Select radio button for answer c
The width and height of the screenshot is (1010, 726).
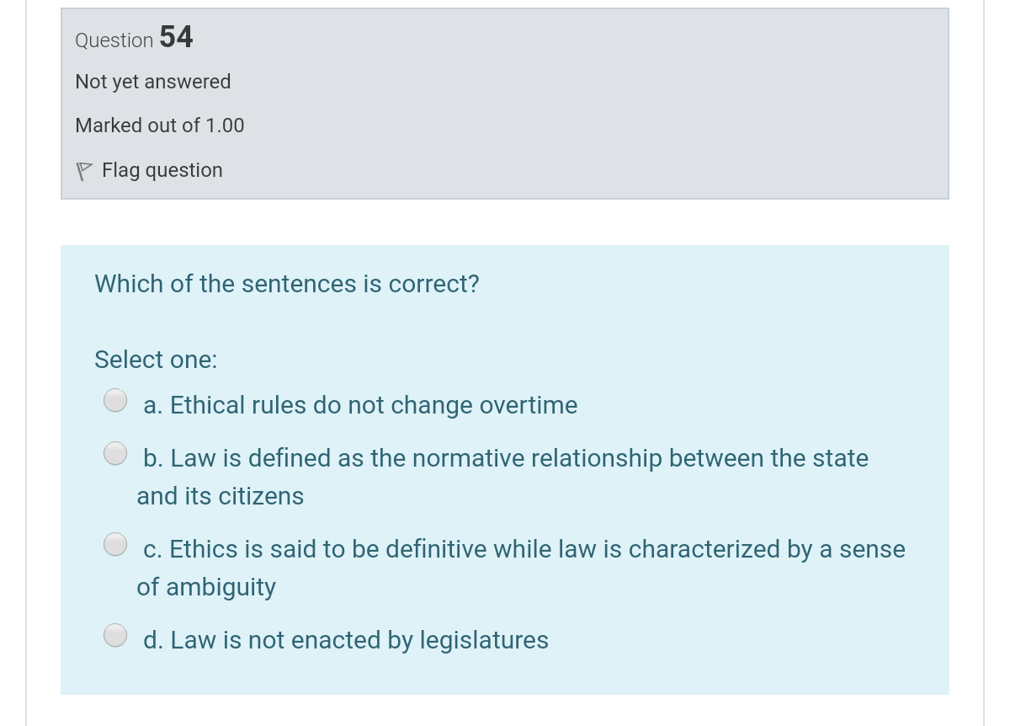coord(114,543)
